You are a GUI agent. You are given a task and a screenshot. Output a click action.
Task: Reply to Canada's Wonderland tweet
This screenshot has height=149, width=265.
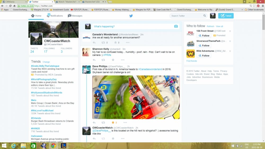pyautogui.click(x=94, y=43)
